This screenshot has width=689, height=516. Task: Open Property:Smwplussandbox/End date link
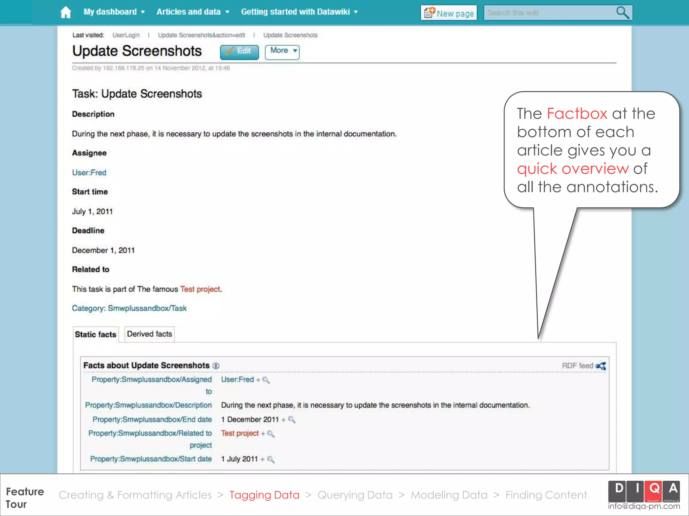point(152,420)
